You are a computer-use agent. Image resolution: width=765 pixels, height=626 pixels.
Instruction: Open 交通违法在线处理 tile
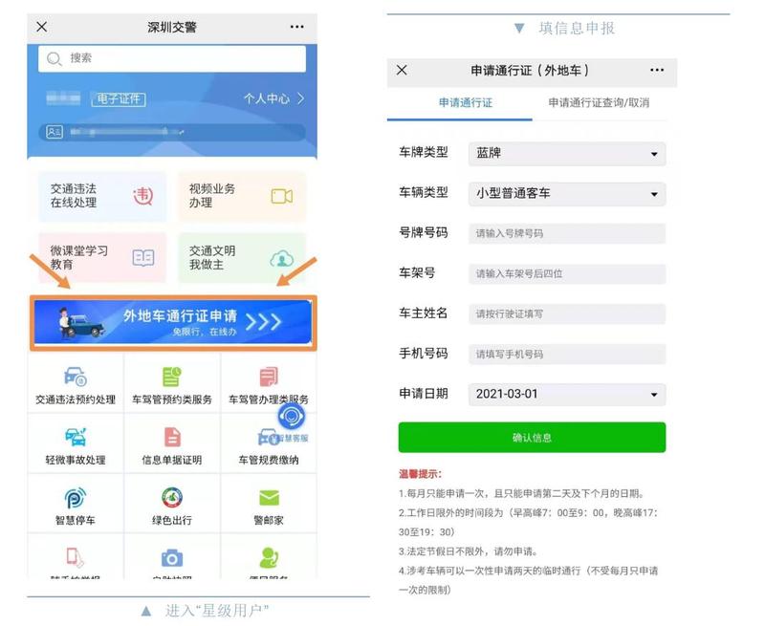(101, 196)
